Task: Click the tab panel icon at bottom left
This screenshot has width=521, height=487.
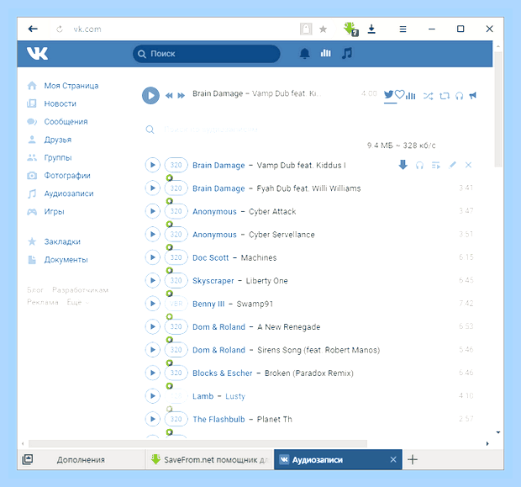Action: tap(27, 460)
